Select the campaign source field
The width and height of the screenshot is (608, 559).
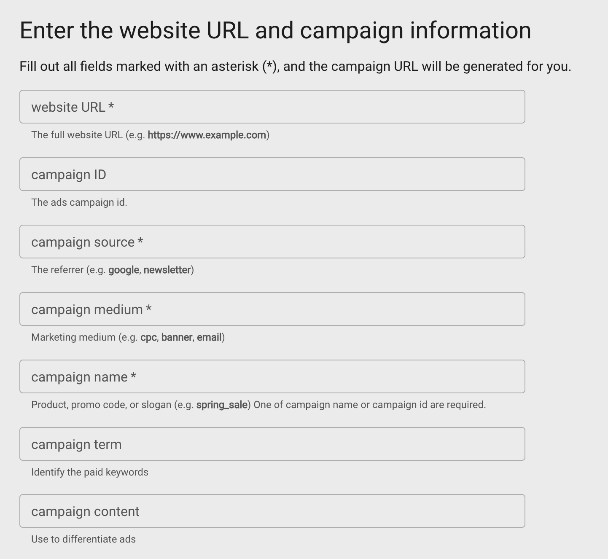[272, 242]
